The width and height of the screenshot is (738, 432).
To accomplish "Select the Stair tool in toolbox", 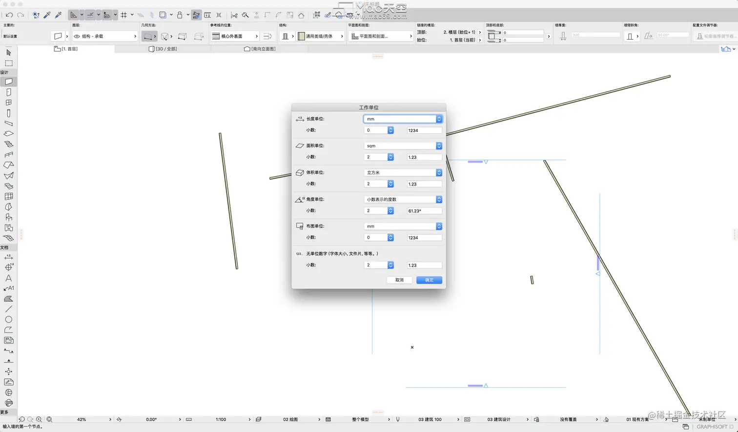I will point(8,144).
